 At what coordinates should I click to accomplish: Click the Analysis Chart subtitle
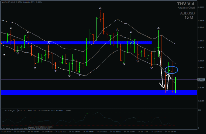coord(186,8)
